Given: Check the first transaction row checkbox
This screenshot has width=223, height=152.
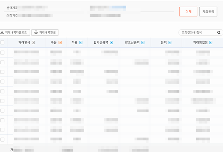Looking at the screenshot, I should coord(2,53).
